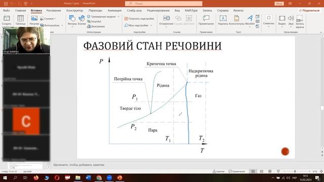The image size is (324, 182).
Task: Switch to the Рисование tab
Action: pyautogui.click(x=54, y=10)
